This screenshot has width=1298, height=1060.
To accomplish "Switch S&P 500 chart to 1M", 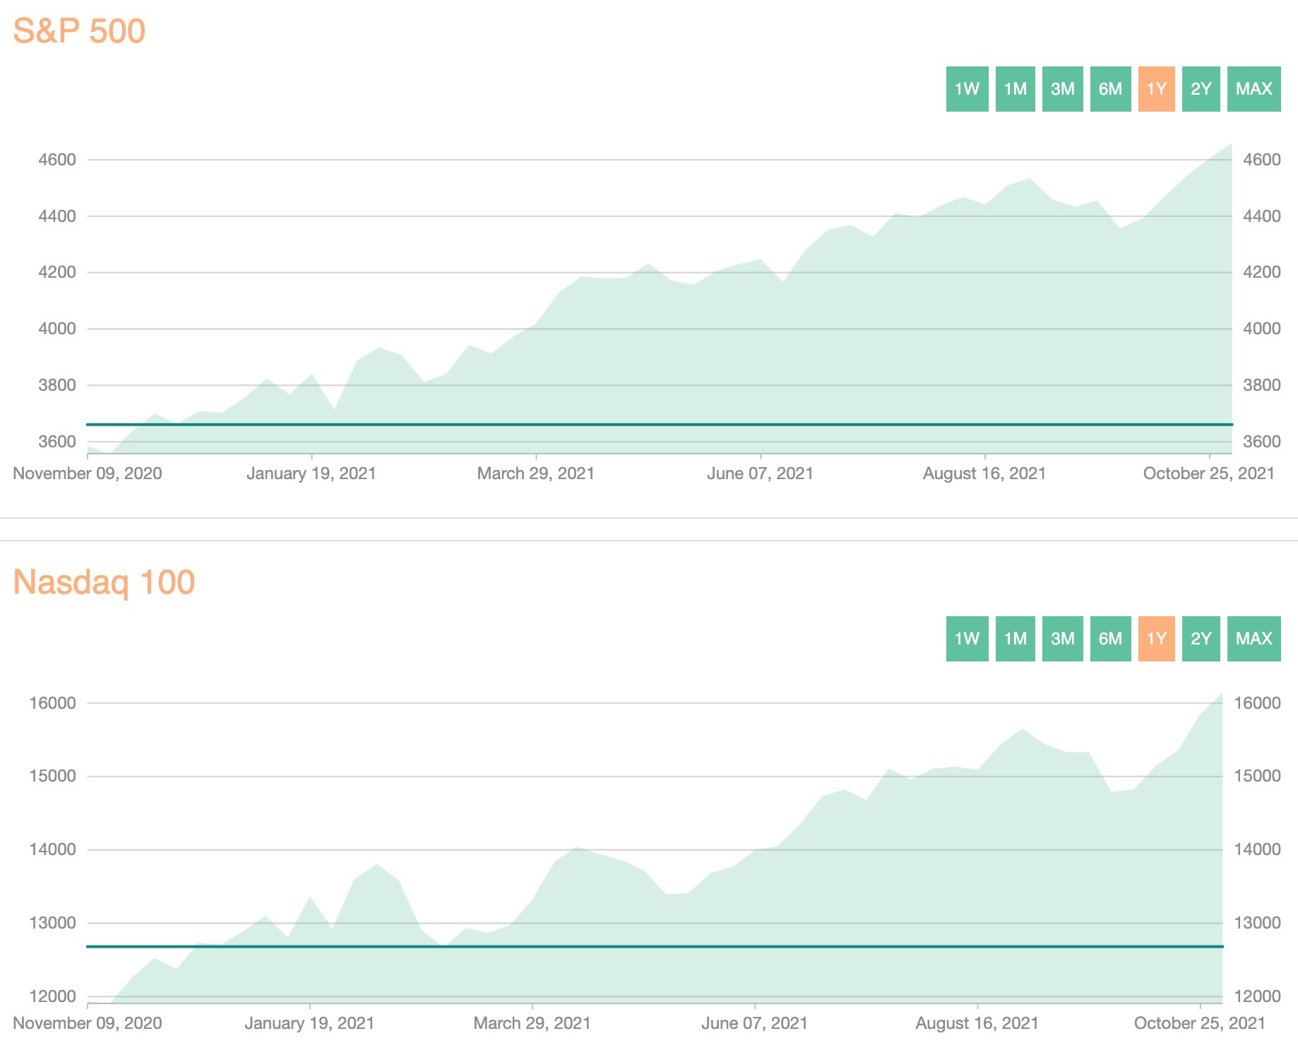I will coord(1015,89).
